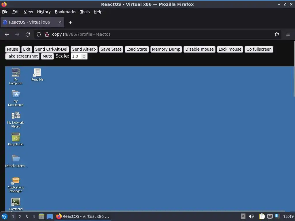Click the forward navigation arrow
The width and height of the screenshot is (295, 221).
pyautogui.click(x=17, y=35)
